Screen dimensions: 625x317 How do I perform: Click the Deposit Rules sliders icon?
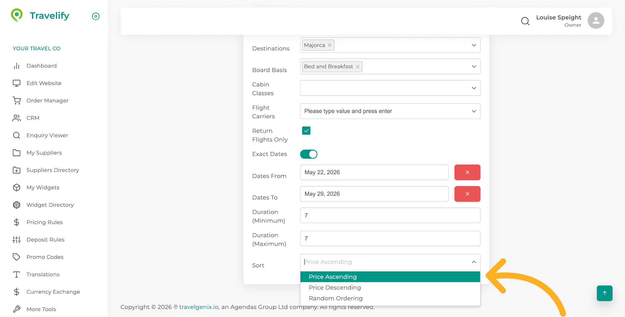17,240
